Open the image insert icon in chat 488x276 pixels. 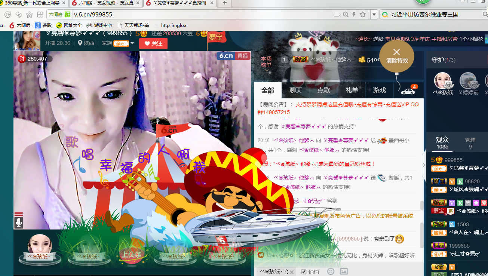click(344, 272)
